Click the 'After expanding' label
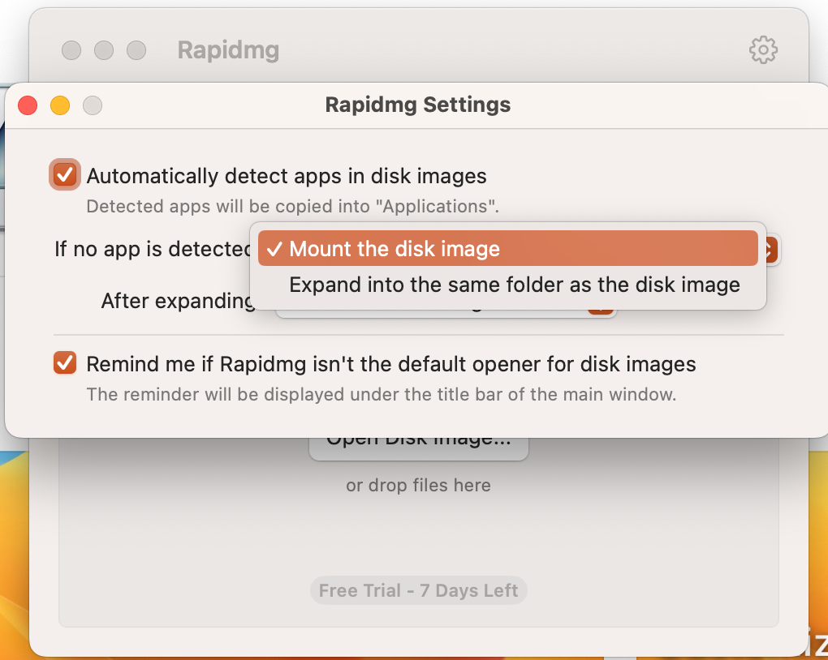 click(179, 301)
